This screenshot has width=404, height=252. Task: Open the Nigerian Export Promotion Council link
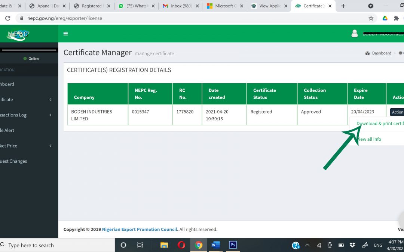point(140,229)
